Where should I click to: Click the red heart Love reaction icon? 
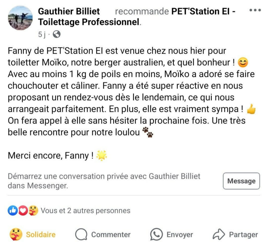tap(22, 210)
